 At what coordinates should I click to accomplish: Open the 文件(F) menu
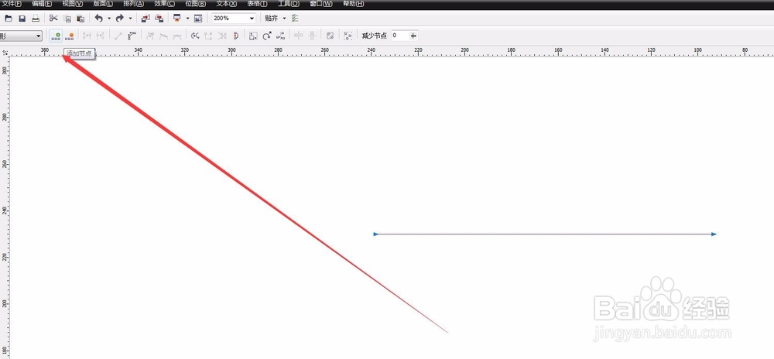click(x=12, y=3)
